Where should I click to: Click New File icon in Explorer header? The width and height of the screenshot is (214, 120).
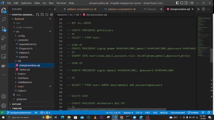[38, 15]
